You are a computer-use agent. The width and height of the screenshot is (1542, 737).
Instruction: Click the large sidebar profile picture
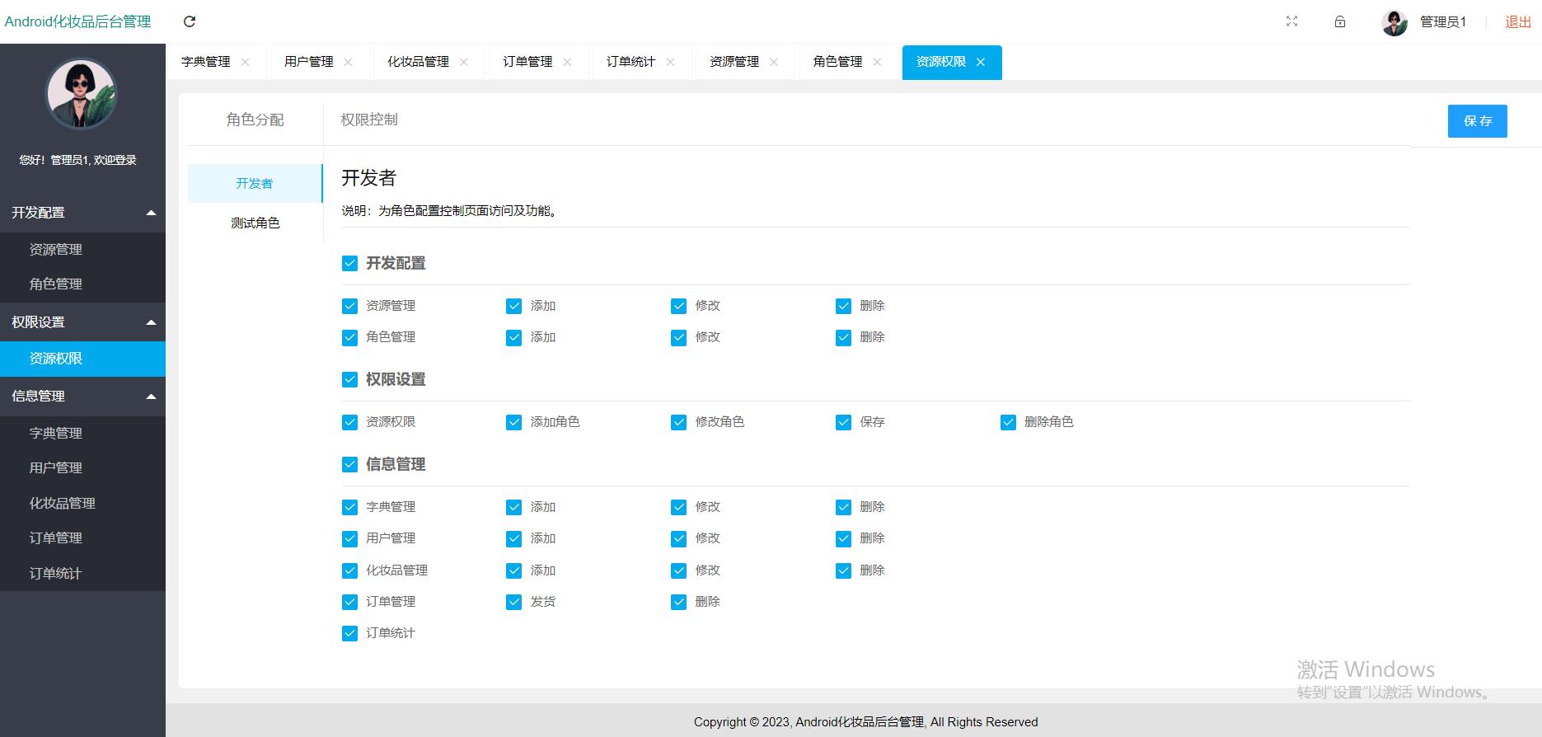point(81,94)
